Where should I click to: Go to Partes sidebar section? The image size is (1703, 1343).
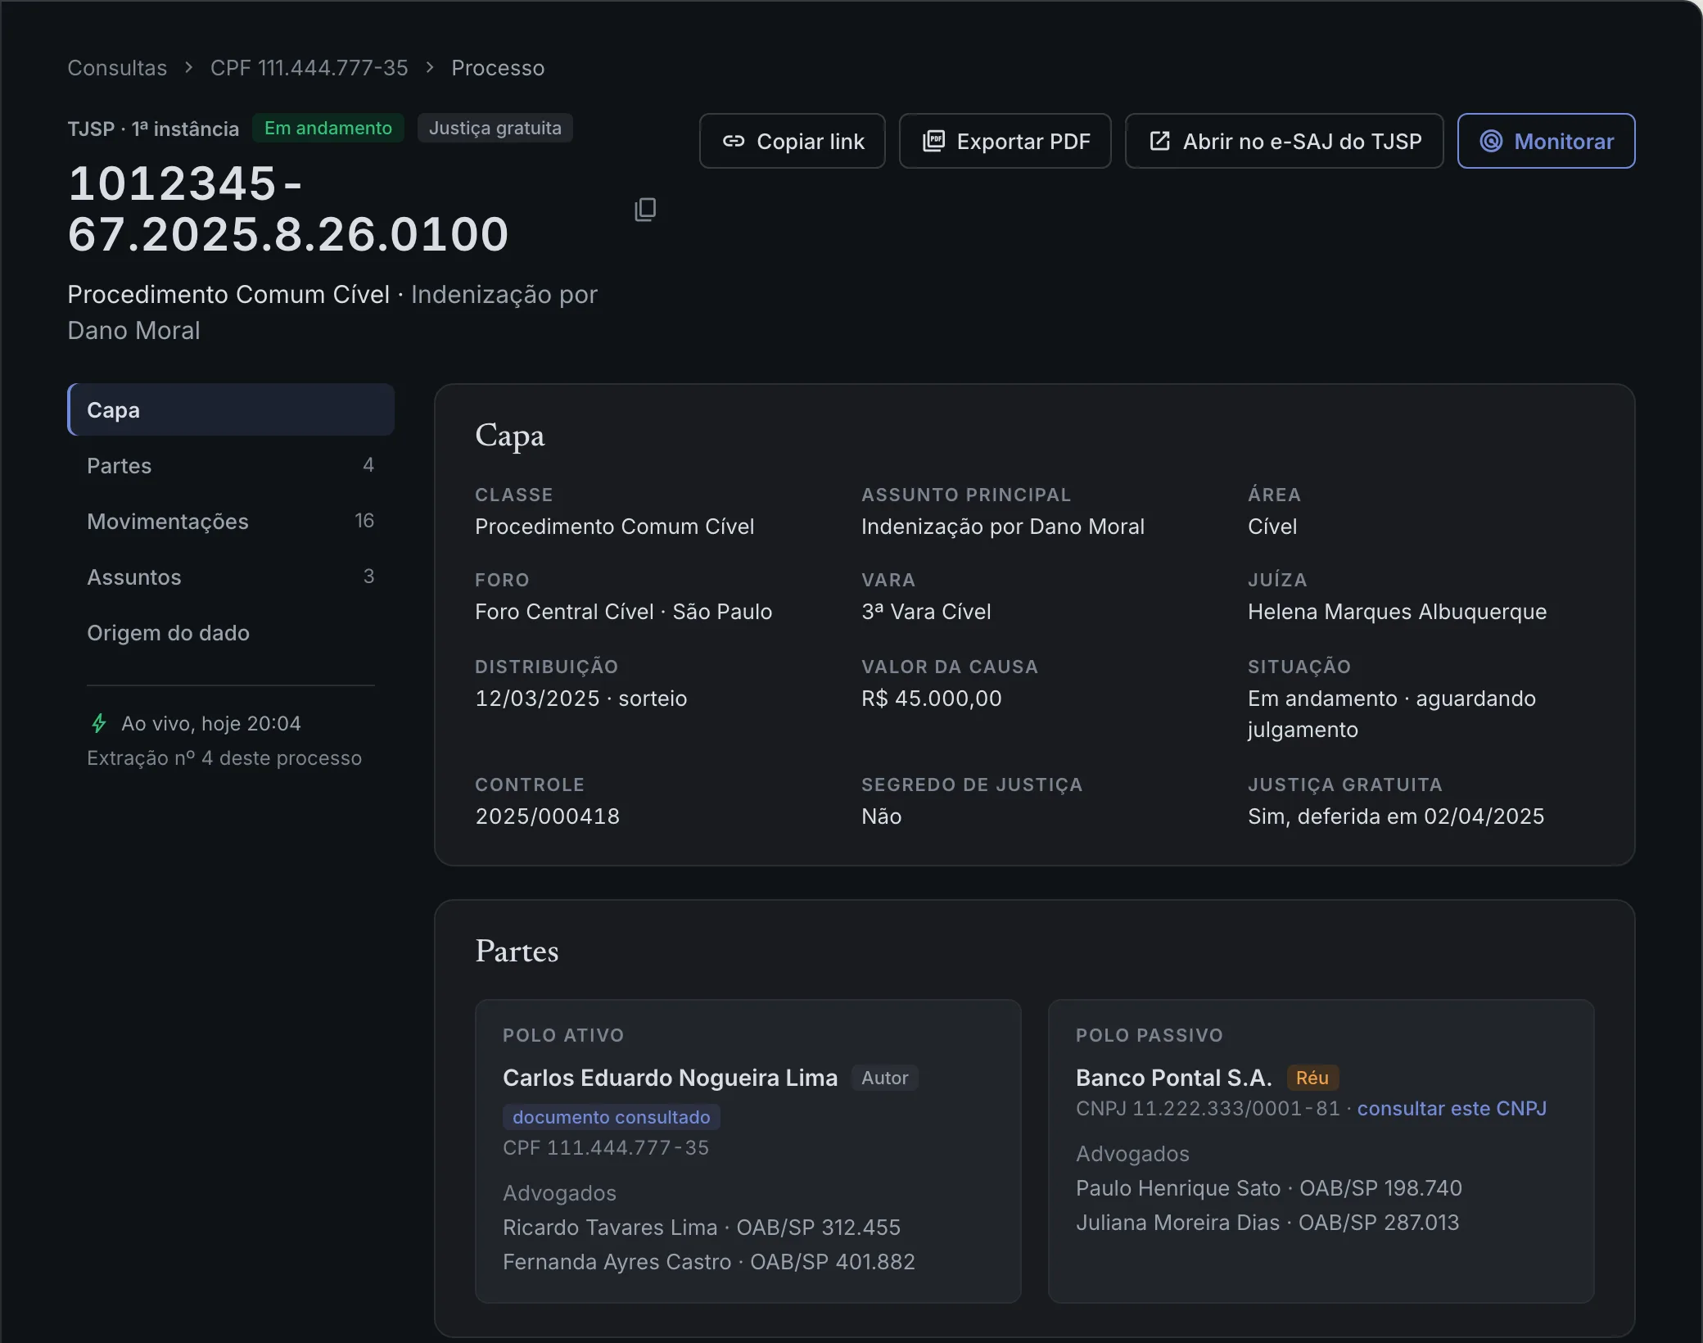click(x=231, y=465)
